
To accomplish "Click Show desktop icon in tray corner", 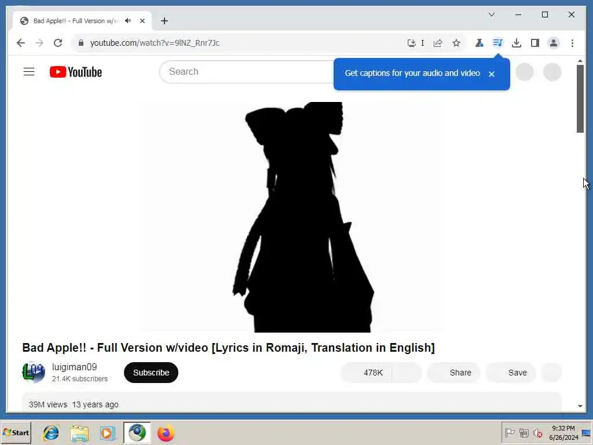I will tap(587, 433).
